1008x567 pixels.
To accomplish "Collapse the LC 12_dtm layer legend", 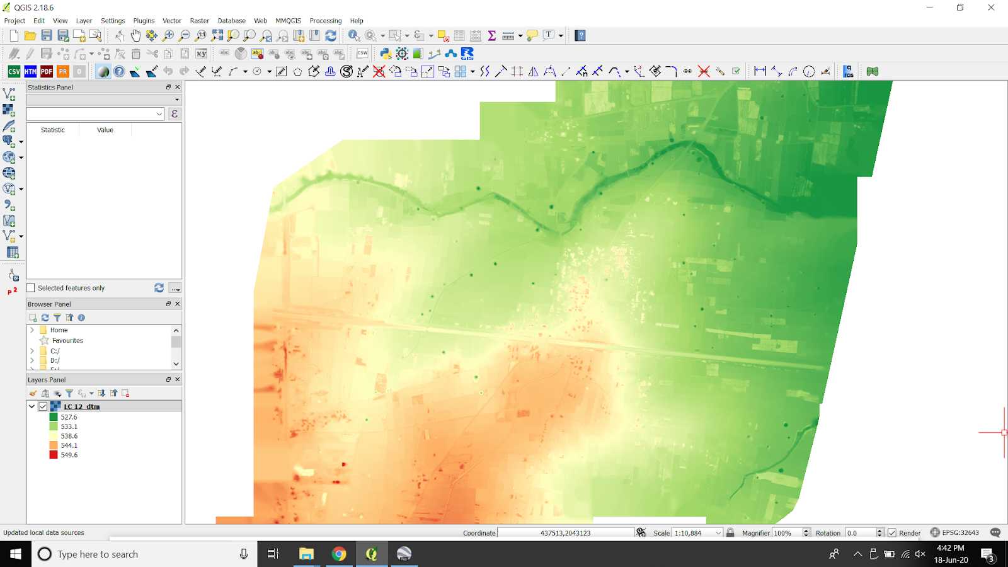I will click(x=31, y=406).
